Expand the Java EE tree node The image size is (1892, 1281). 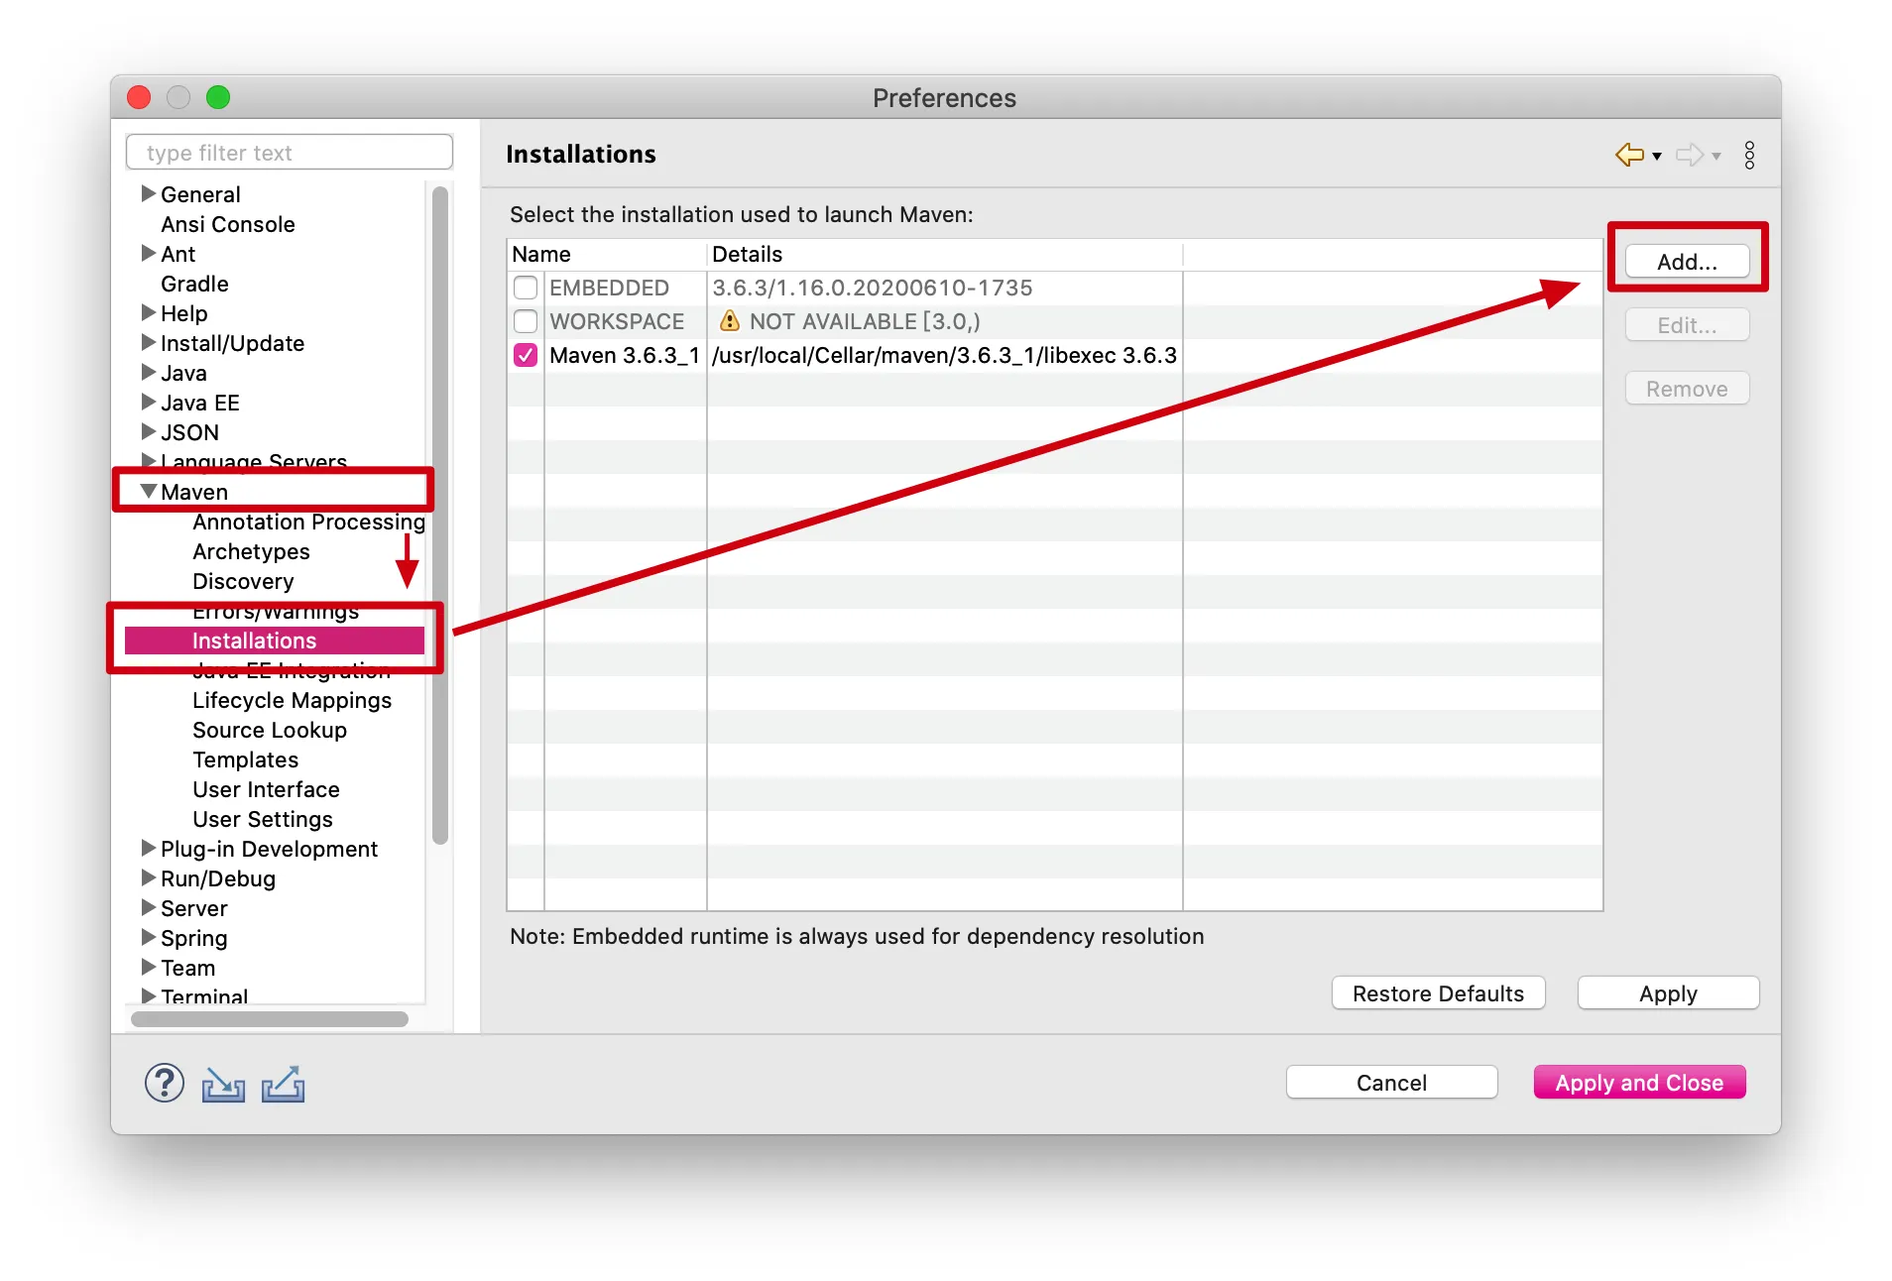[149, 402]
